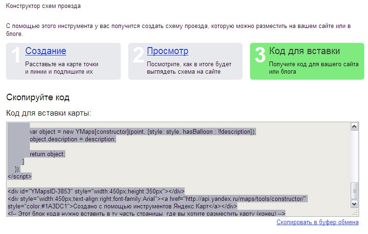Image resolution: width=368 pixels, height=234 pixels.
Task: Click the 'Создано с помощью инструментов' code line
Action: [122, 206]
